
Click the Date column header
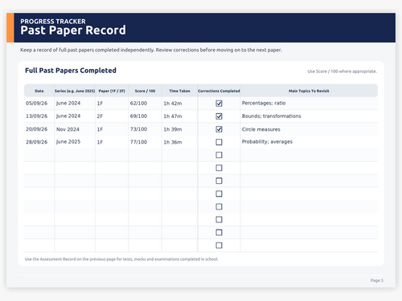[39, 91]
